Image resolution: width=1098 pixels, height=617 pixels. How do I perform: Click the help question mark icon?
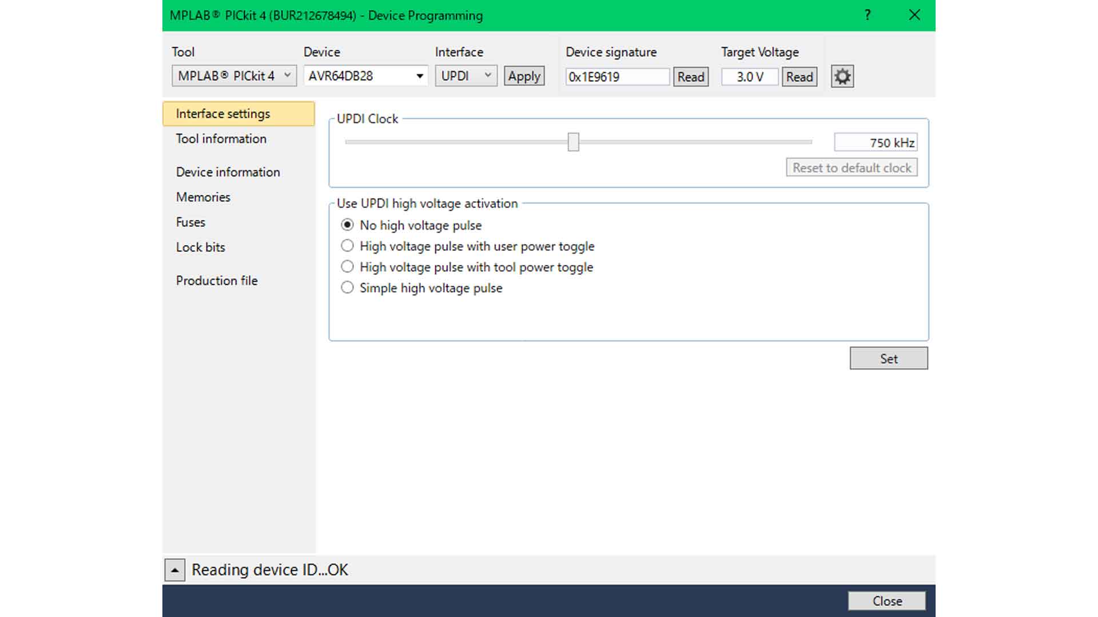coord(868,15)
